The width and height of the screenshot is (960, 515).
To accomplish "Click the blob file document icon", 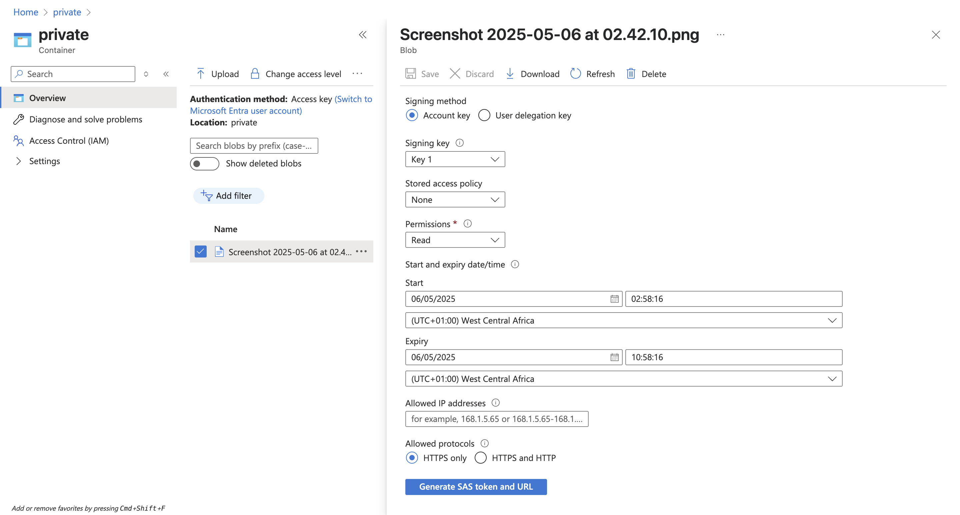I will tap(219, 252).
